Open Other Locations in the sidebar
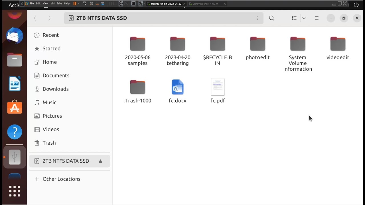Viewport: 365px width, 205px height. (x=70, y=179)
